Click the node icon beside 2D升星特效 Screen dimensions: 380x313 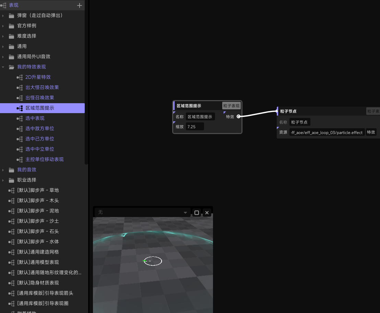[20, 77]
